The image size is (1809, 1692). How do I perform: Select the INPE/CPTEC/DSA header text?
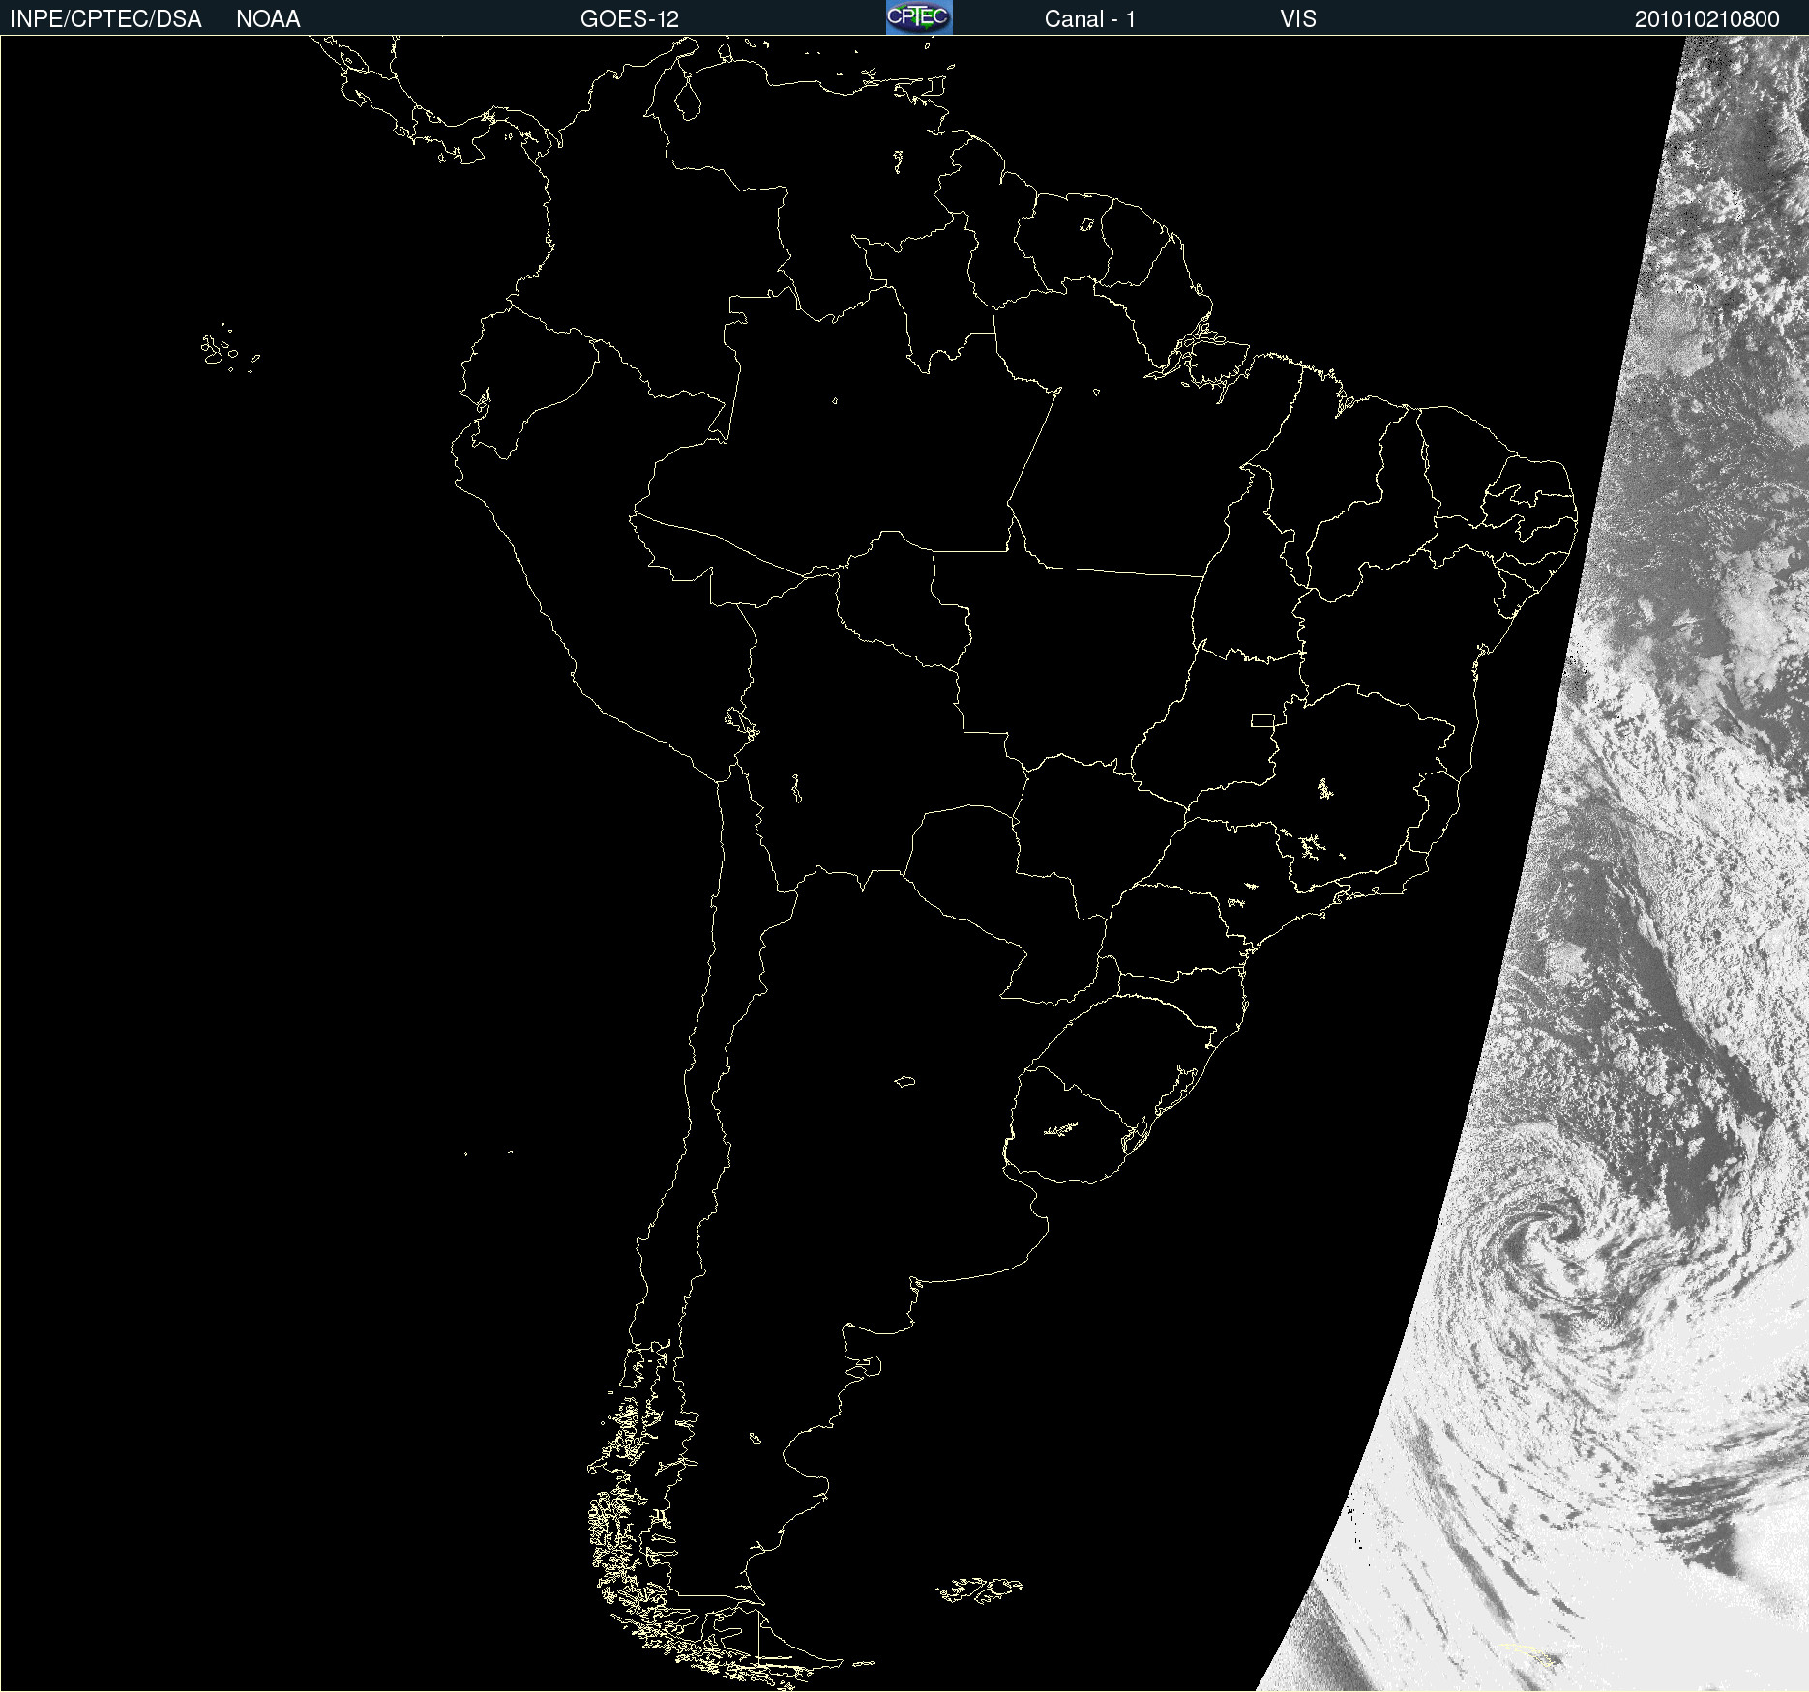tap(105, 19)
